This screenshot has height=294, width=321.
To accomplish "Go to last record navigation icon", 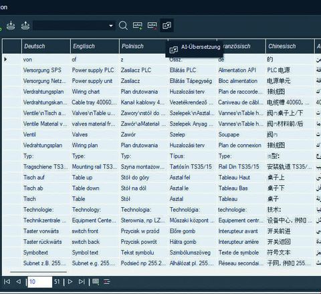I will click(82, 281).
